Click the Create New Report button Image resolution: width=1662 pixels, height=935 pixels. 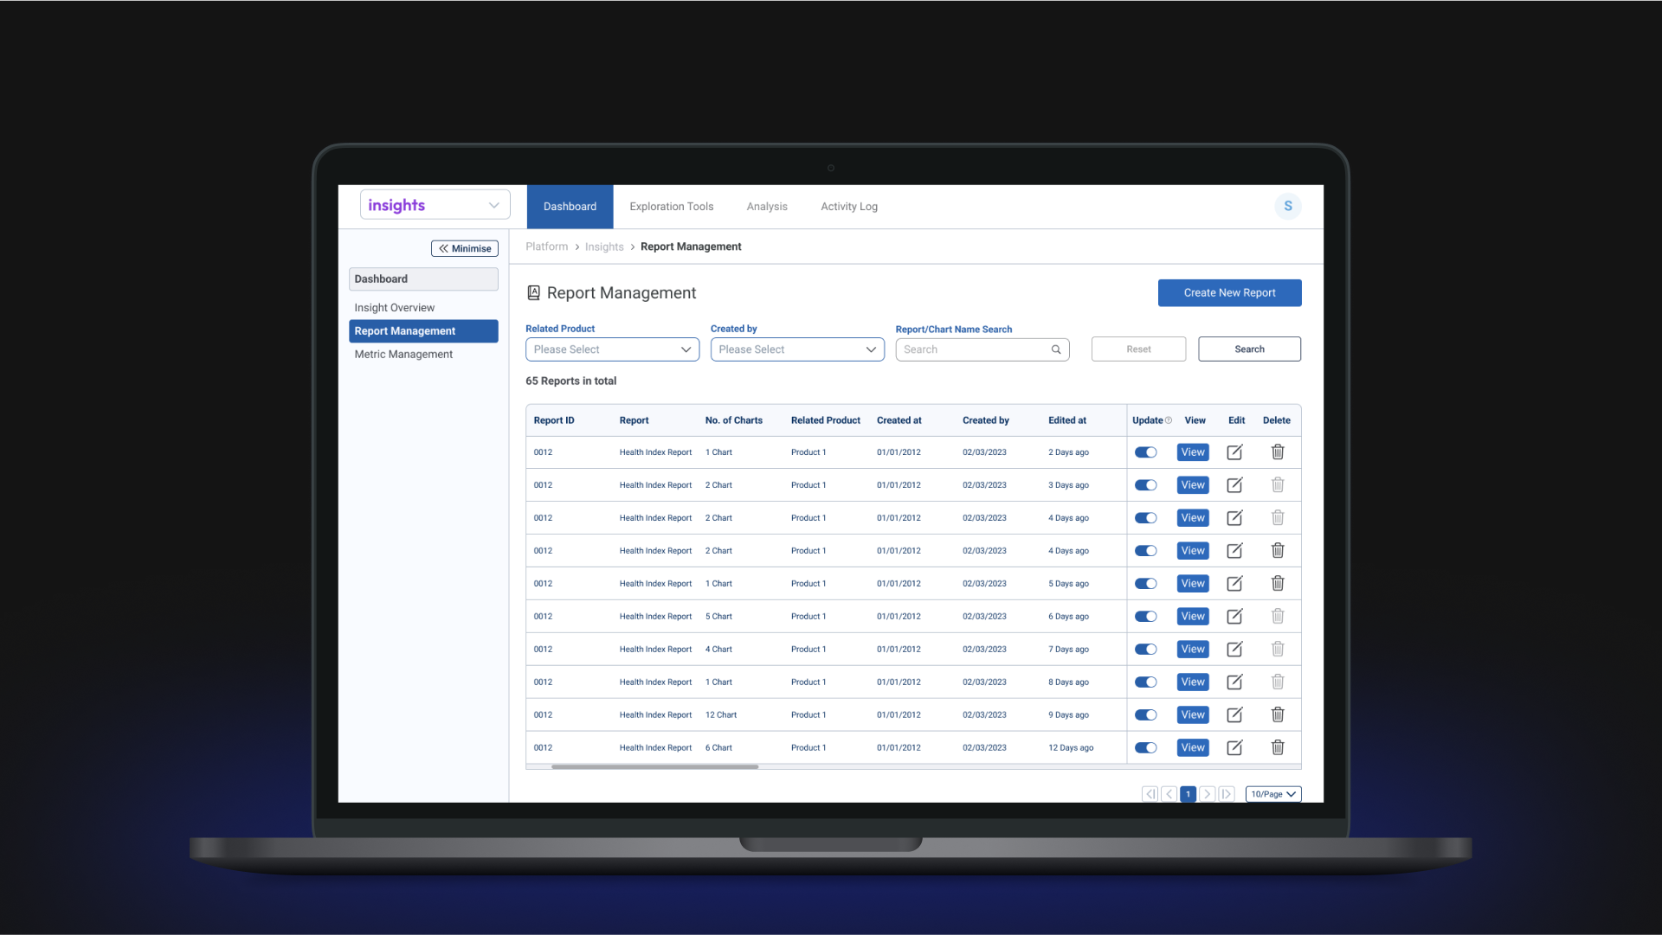(x=1229, y=293)
